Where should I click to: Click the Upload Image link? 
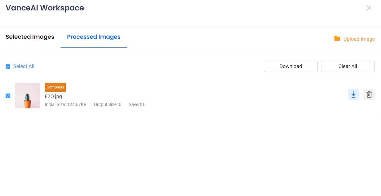click(x=359, y=39)
